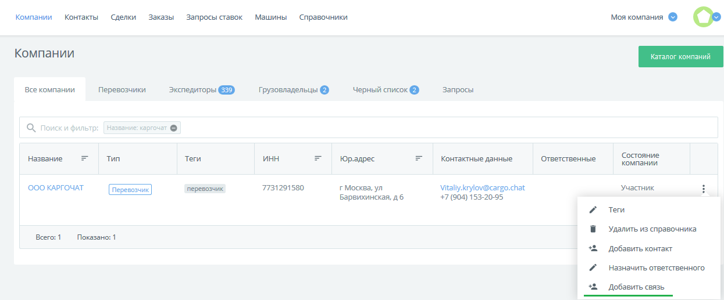Open Машины section
This screenshot has width=724, height=300.
[271, 17]
